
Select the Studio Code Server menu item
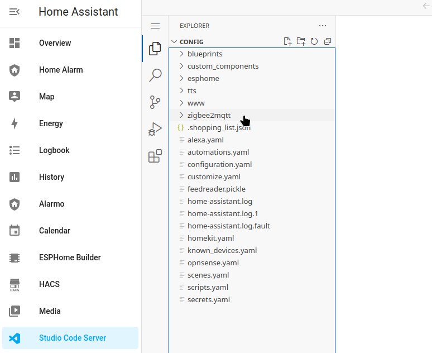pos(70,338)
